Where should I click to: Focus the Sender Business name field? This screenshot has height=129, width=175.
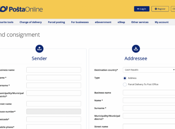pyautogui.click(x=54, y=70)
